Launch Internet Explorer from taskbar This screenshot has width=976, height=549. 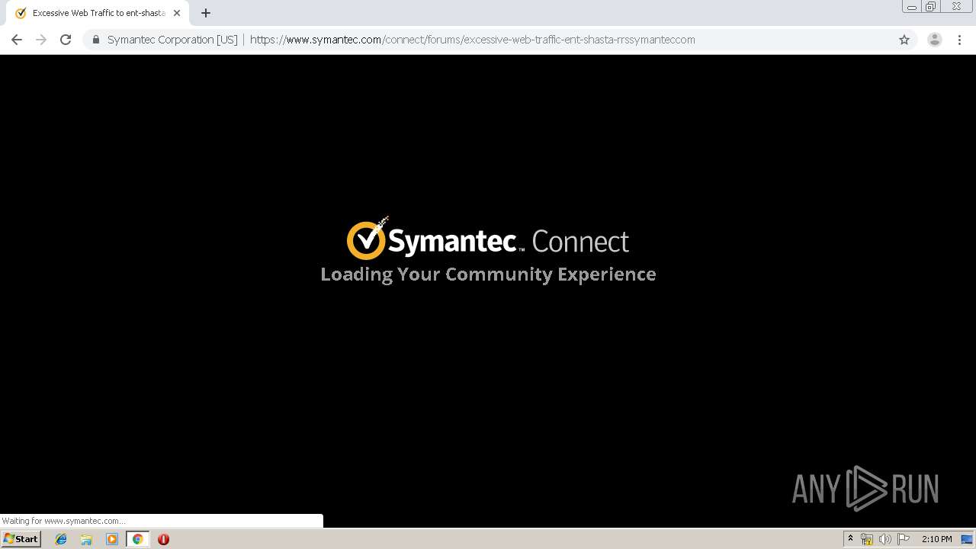(61, 539)
